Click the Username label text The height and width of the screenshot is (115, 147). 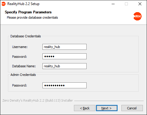point(20,47)
